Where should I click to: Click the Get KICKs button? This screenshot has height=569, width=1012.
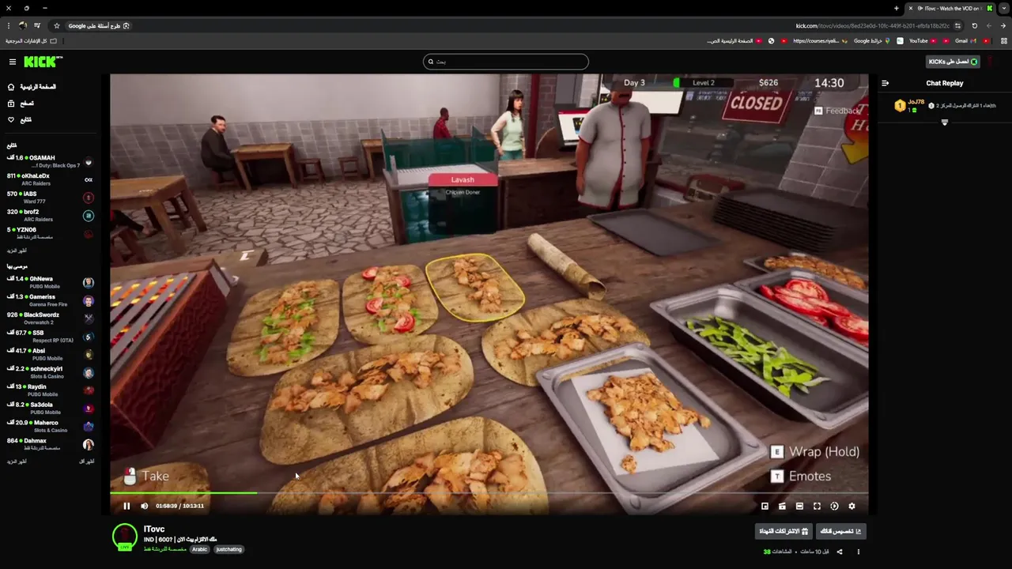coord(953,62)
